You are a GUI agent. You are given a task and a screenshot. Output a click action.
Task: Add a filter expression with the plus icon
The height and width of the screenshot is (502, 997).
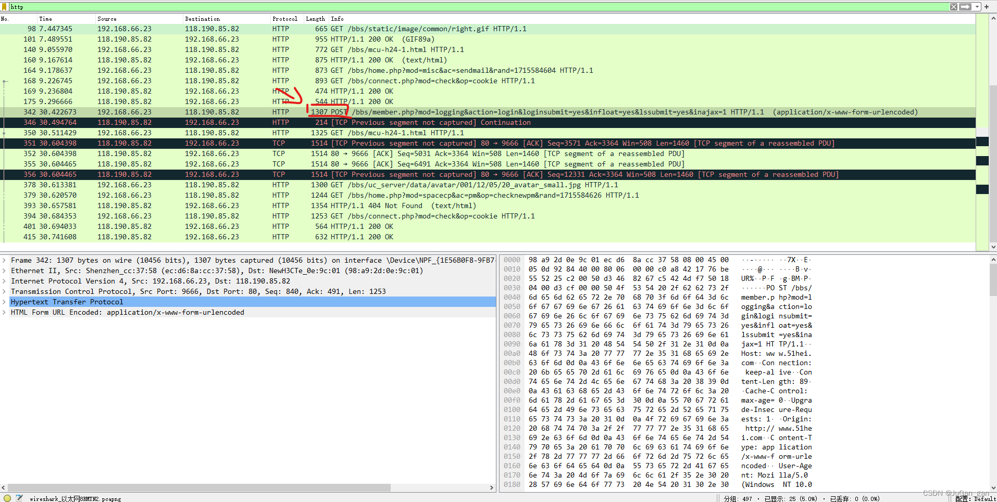click(986, 7)
